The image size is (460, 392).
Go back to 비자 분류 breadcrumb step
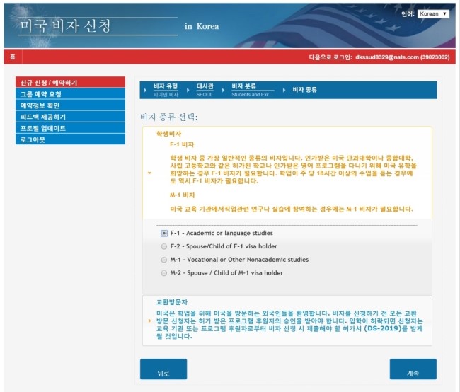click(x=251, y=89)
